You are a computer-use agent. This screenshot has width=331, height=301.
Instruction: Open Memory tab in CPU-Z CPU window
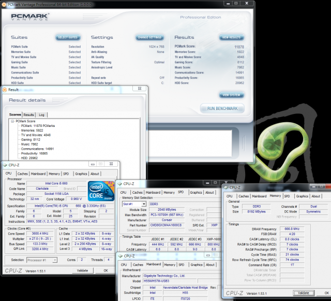coord(54,174)
